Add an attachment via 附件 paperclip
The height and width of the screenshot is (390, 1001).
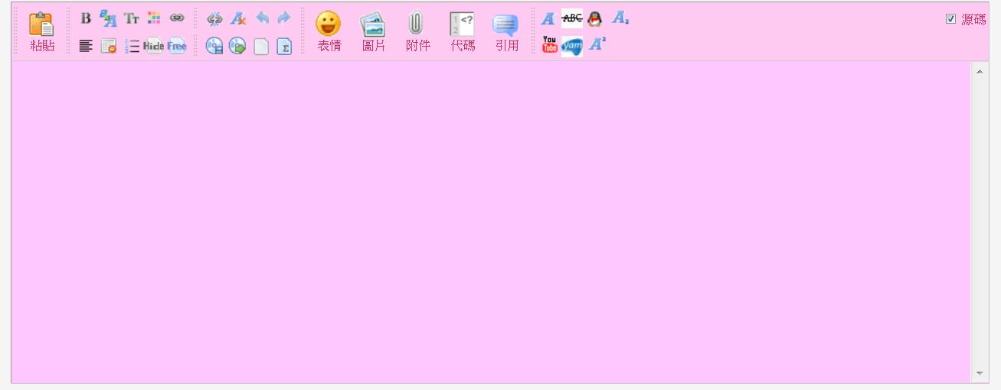(417, 32)
